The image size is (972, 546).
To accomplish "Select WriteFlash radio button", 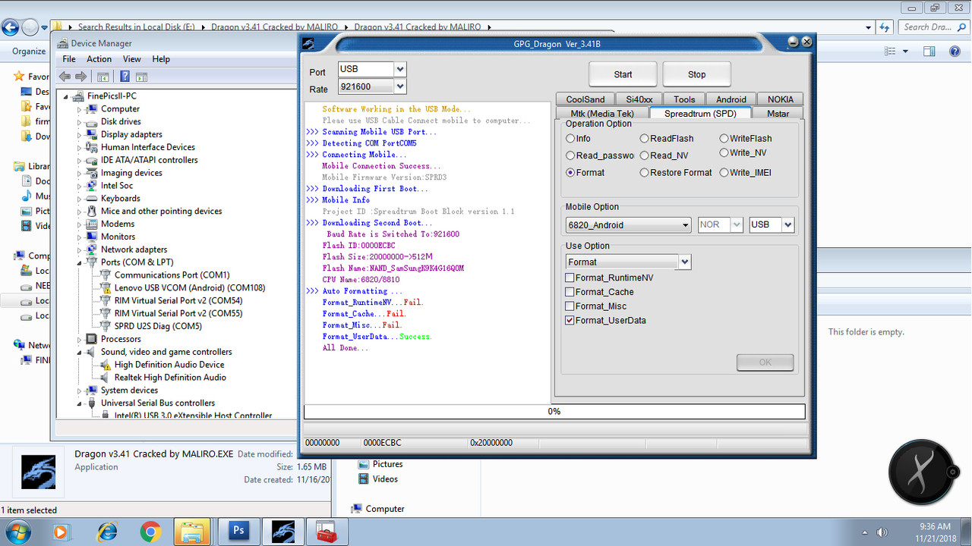I will tap(724, 139).
